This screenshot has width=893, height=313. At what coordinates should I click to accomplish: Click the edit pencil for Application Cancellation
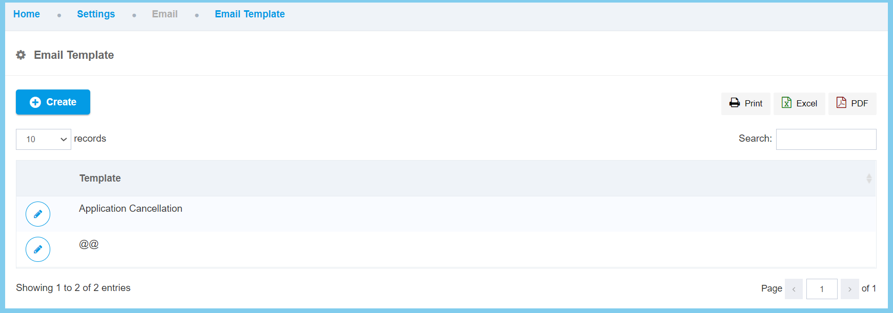(38, 214)
